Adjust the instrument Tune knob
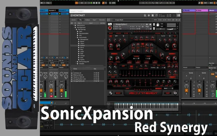217x136 pixels. [157, 25]
